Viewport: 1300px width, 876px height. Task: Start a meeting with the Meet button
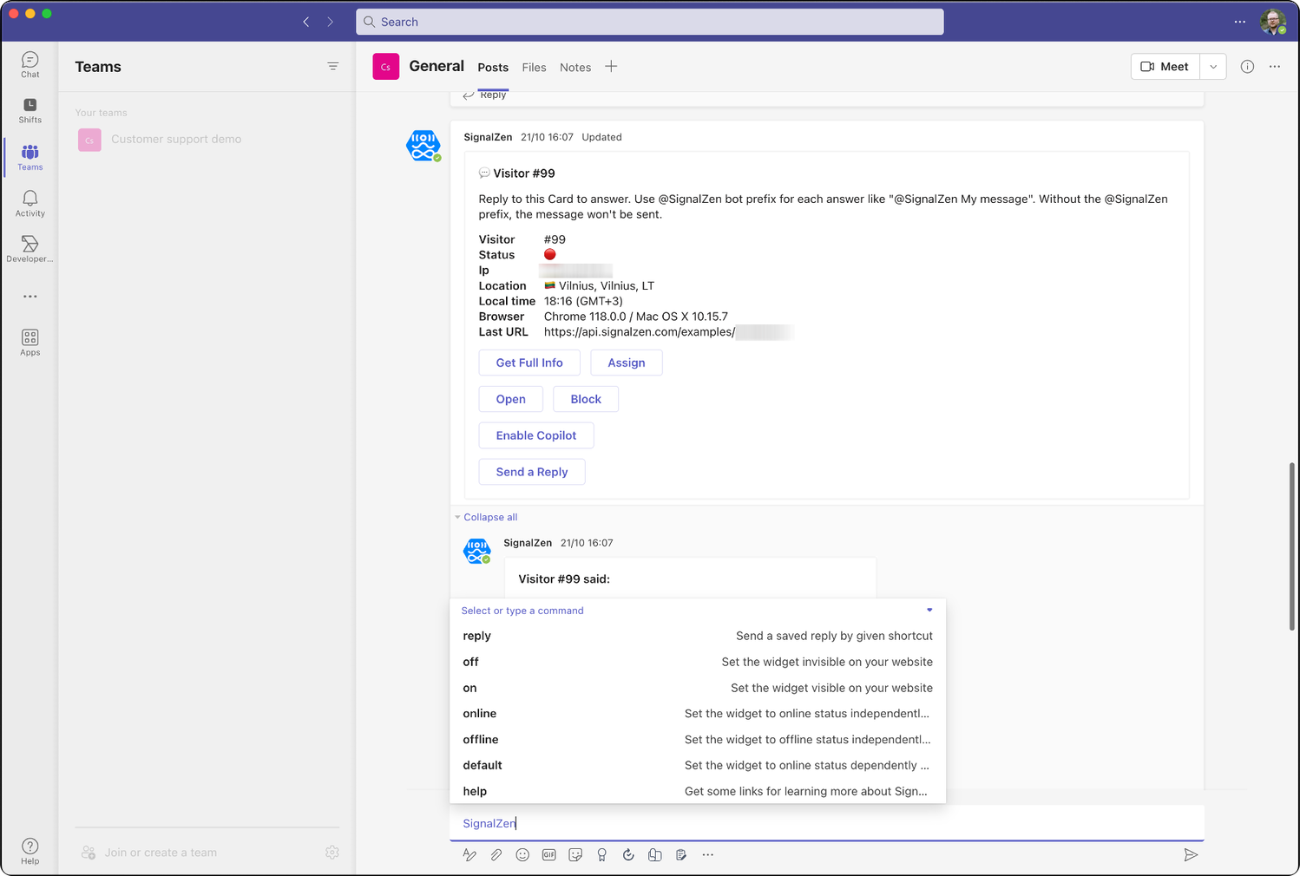(1165, 66)
